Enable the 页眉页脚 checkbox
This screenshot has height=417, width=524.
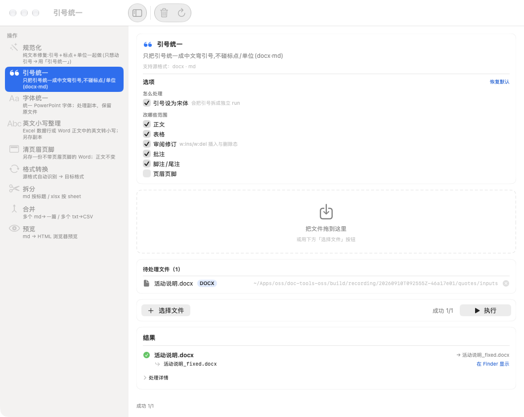[147, 173]
